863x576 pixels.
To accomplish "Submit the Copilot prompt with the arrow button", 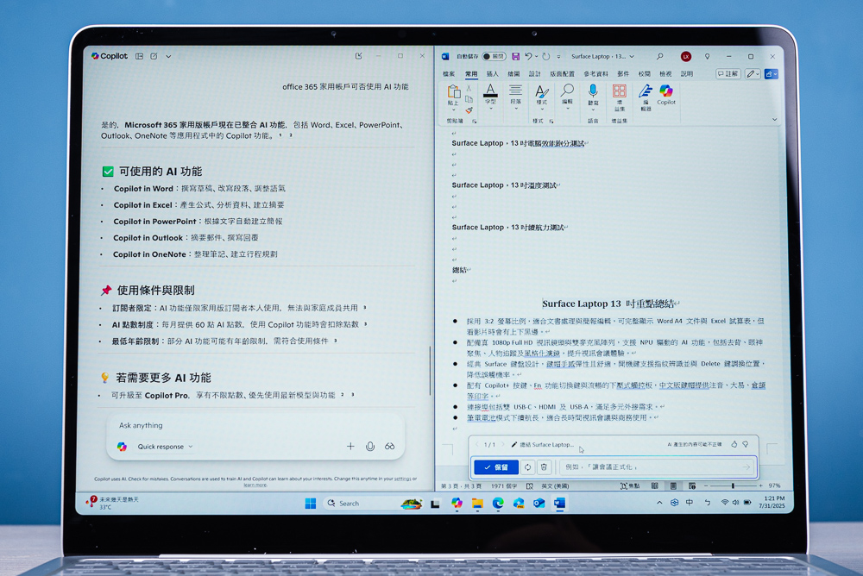I will [x=746, y=467].
